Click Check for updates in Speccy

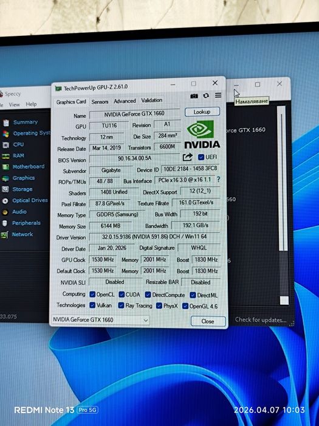pos(261,319)
